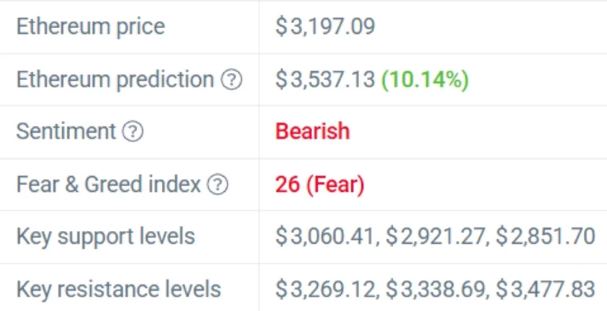Click the Ethereum prediction label text

(x=115, y=79)
